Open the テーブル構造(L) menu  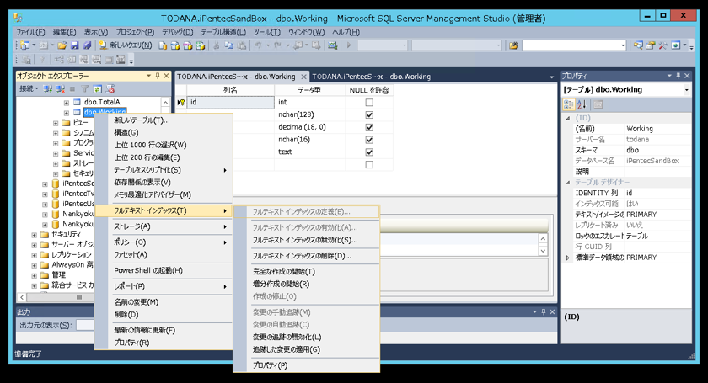pos(223,32)
